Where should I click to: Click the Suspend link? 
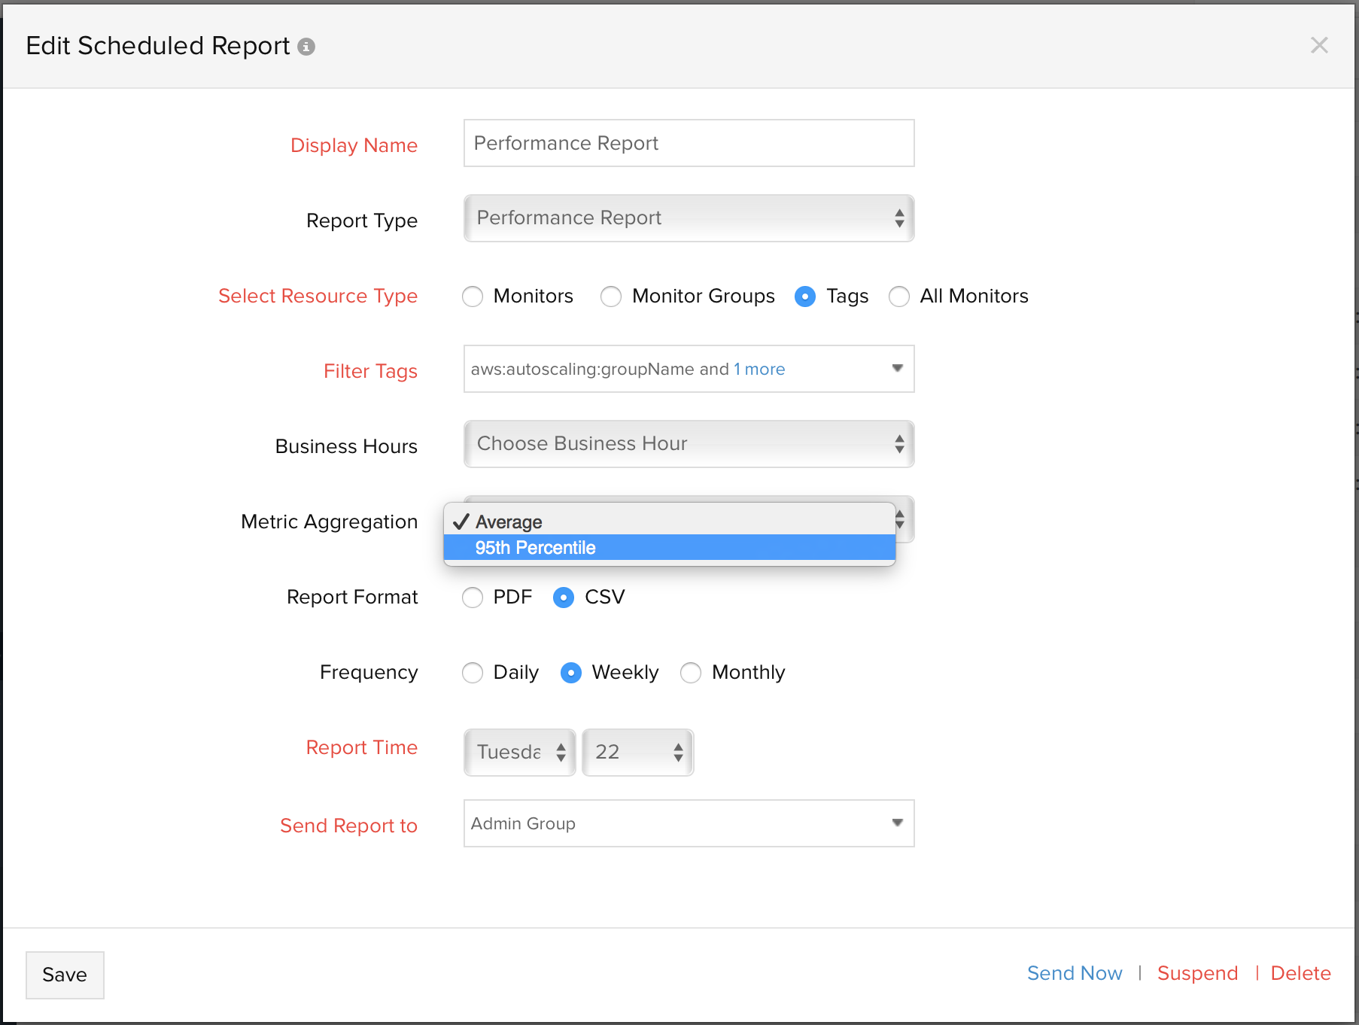coord(1196,973)
